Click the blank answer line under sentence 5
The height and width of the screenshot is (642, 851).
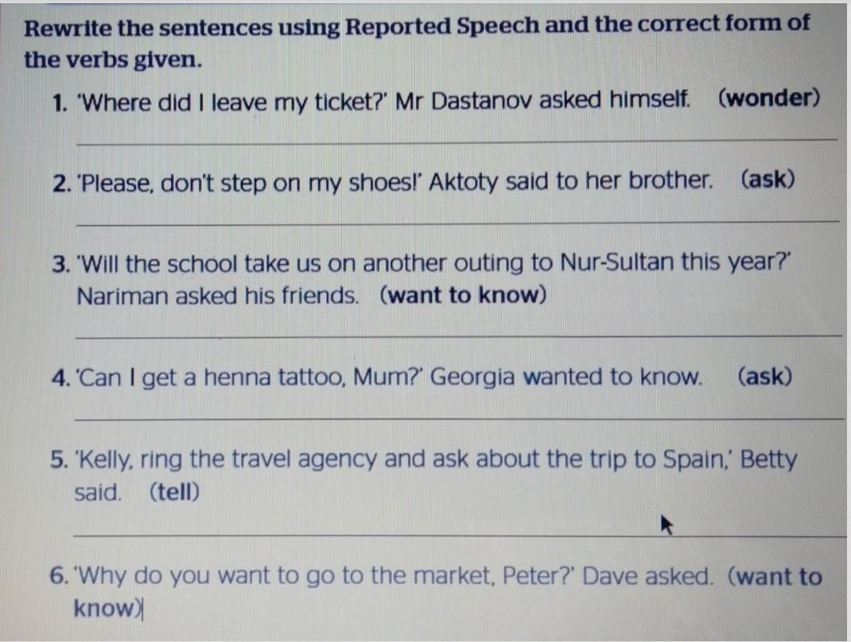[x=459, y=535]
